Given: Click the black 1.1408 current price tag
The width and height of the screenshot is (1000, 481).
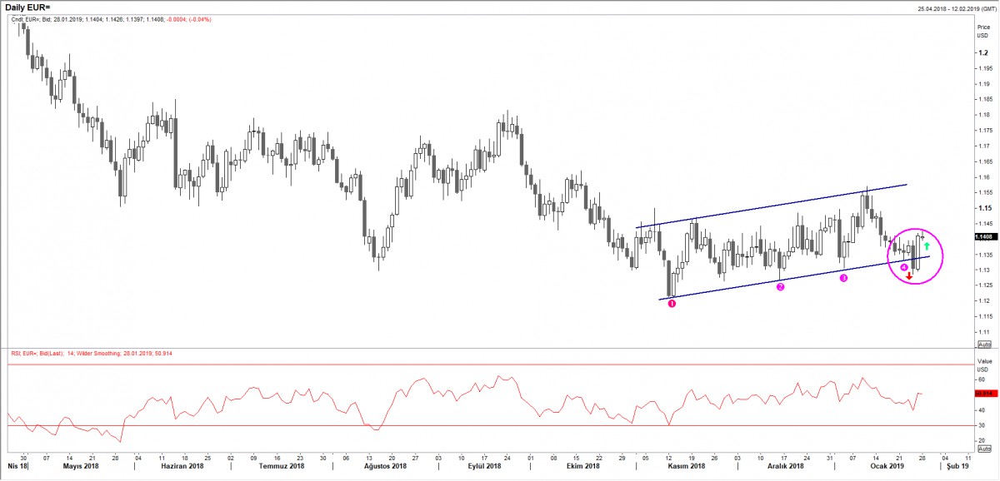Looking at the screenshot, I should pyautogui.click(x=983, y=236).
